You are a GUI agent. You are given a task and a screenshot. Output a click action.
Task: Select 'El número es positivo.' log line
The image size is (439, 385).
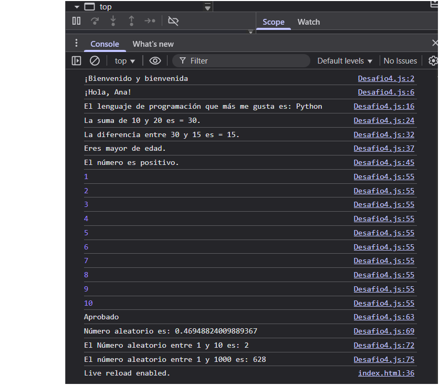131,163
